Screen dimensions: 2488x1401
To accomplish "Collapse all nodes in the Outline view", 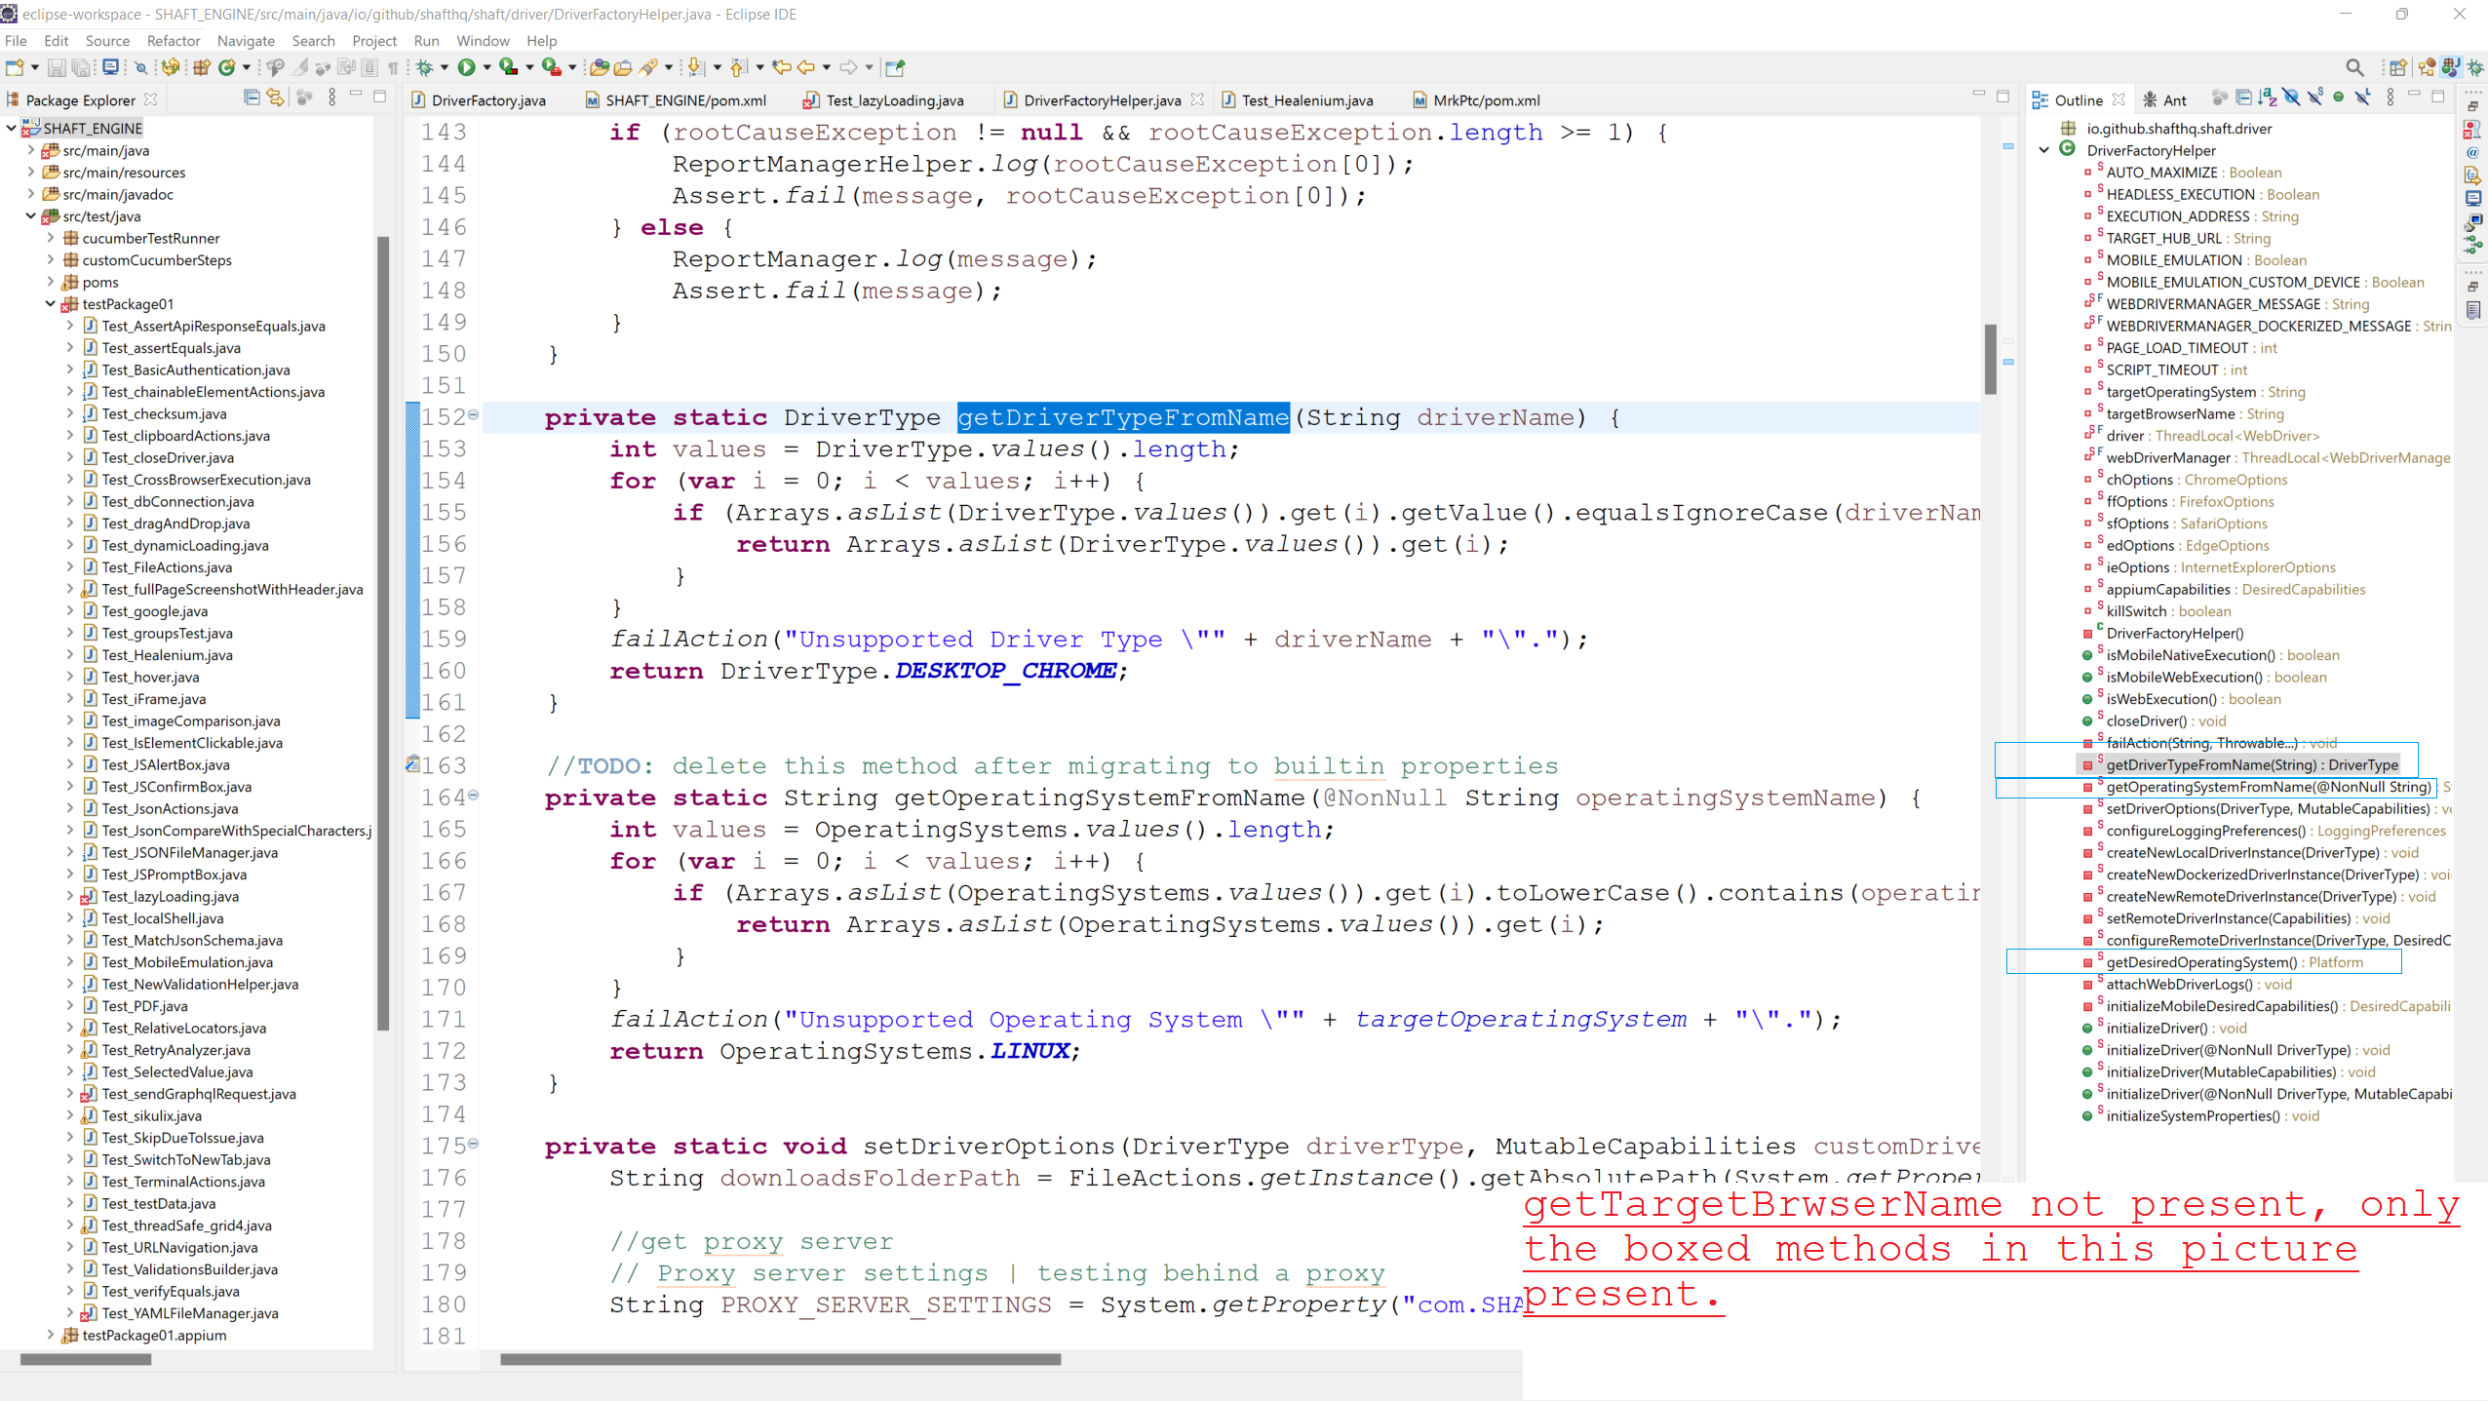I will [x=2243, y=98].
